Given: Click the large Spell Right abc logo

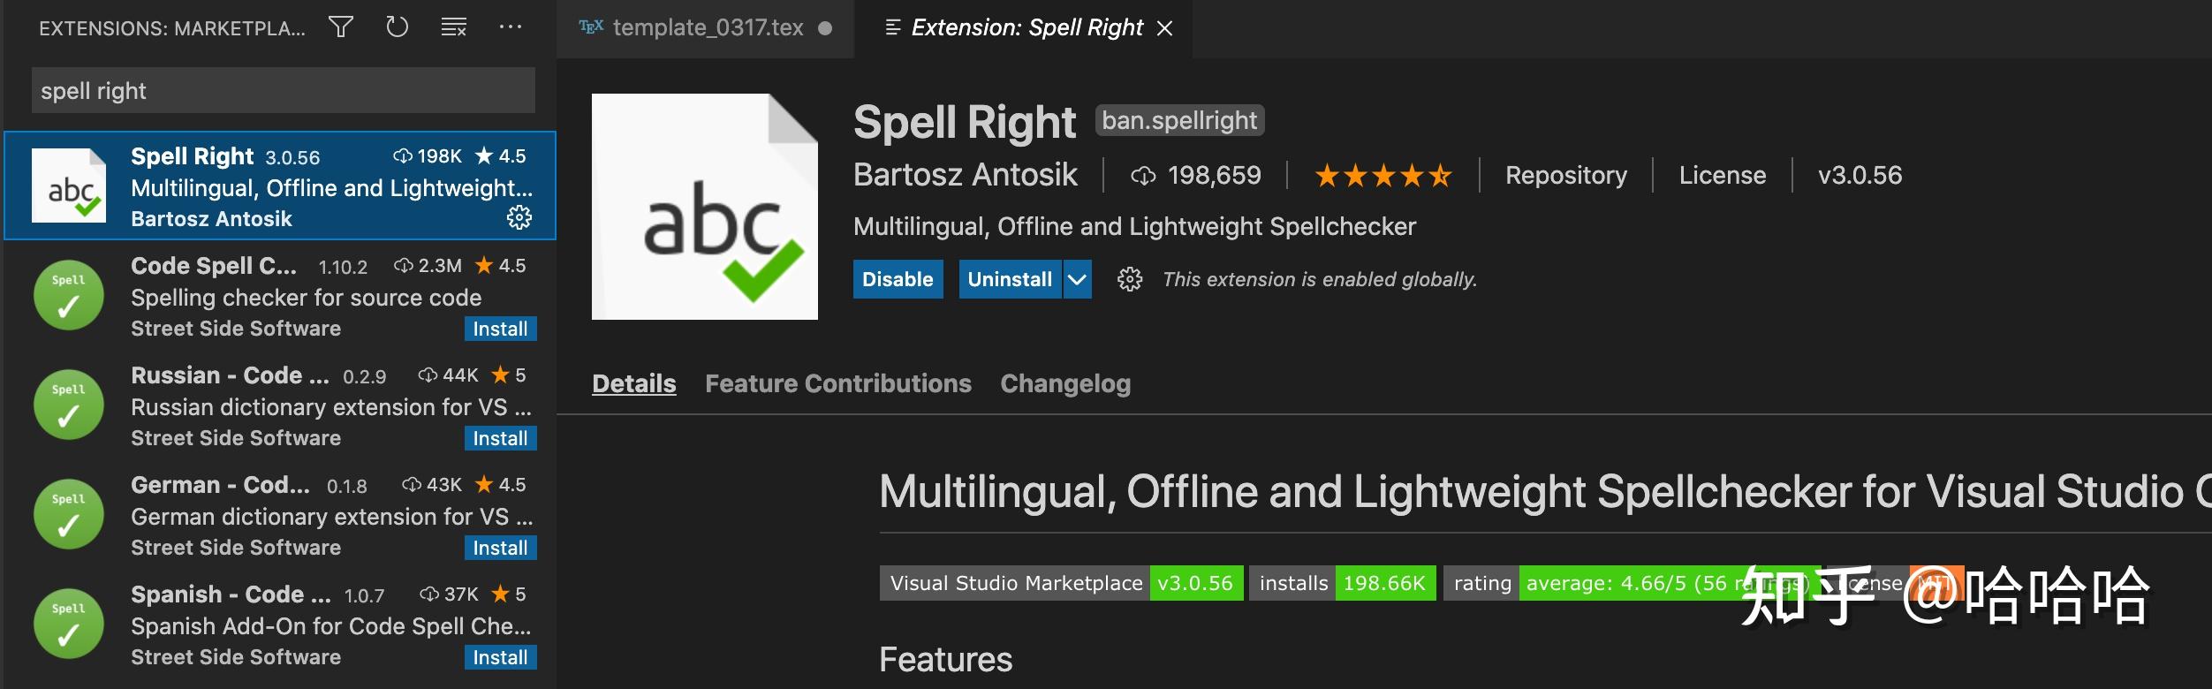Looking at the screenshot, I should click(705, 207).
